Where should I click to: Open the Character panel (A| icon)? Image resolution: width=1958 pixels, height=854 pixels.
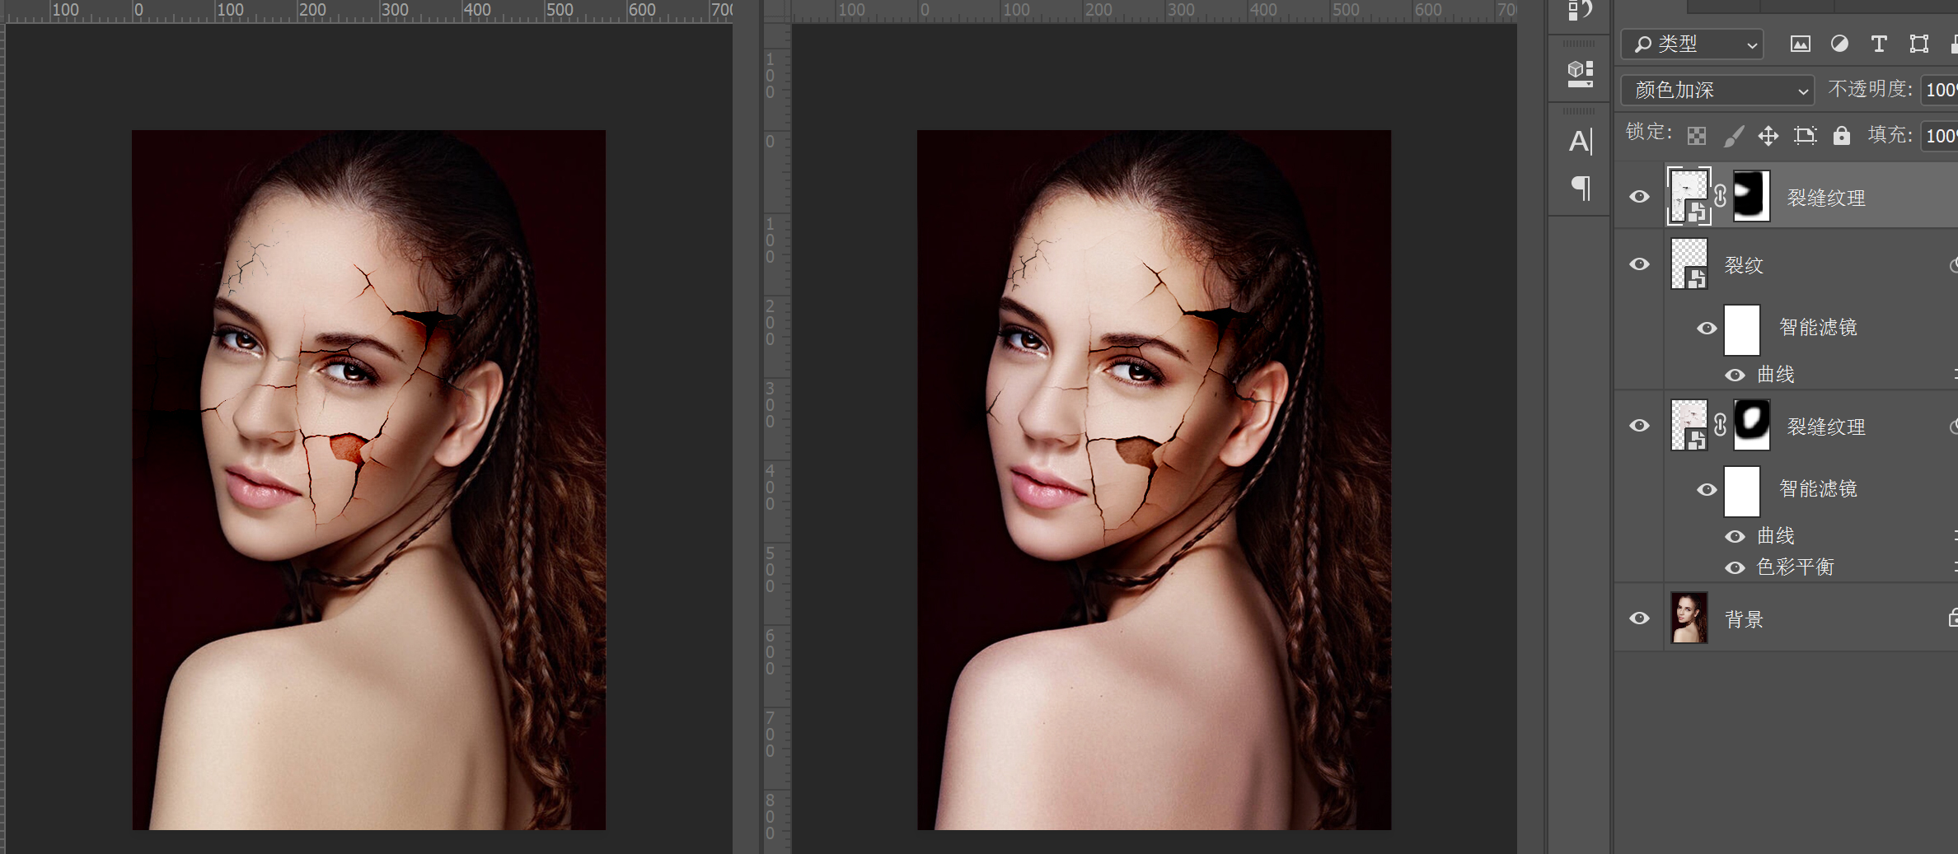[1580, 142]
